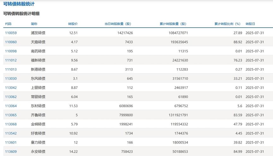Image resolution: width=273 pixels, height=157 pixels.
Task: Click the 当日转股数量(股) column header
Action: [x=118, y=24]
